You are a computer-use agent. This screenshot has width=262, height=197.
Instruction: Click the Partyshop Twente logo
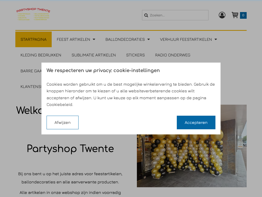pyautogui.click(x=33, y=14)
